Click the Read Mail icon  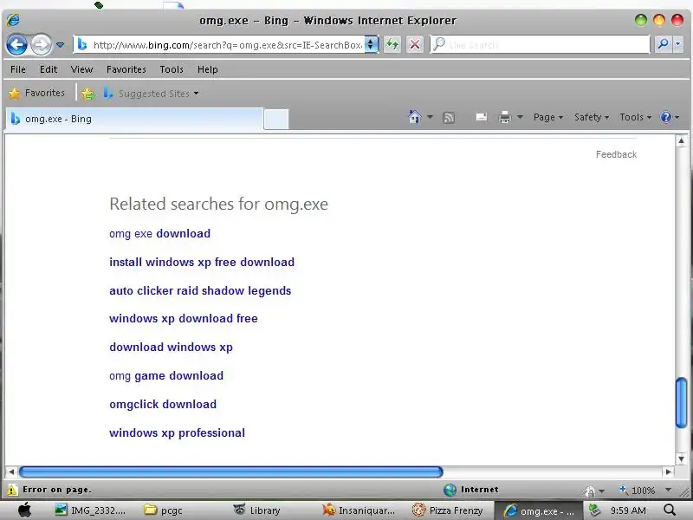pos(482,117)
